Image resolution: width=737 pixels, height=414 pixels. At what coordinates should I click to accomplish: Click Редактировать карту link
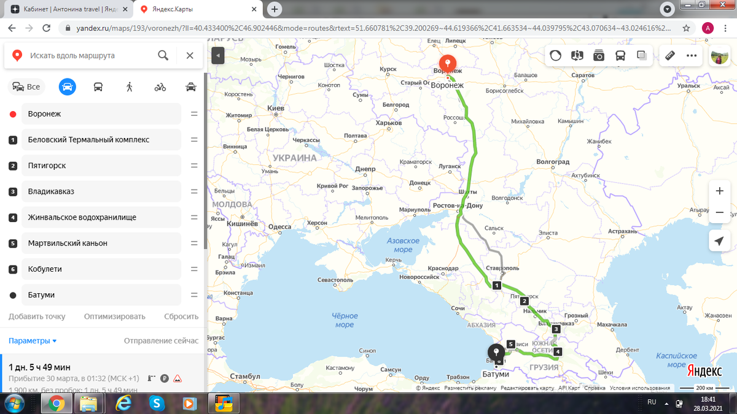click(528, 388)
